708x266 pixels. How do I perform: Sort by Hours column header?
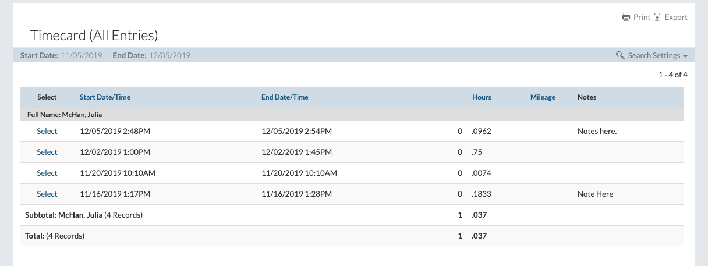coord(482,97)
